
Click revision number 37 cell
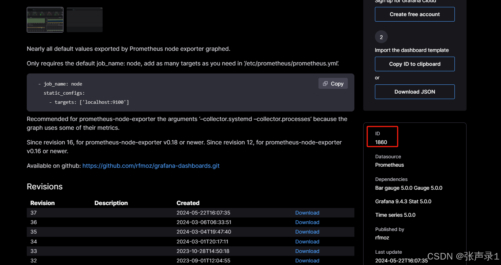[34, 213]
